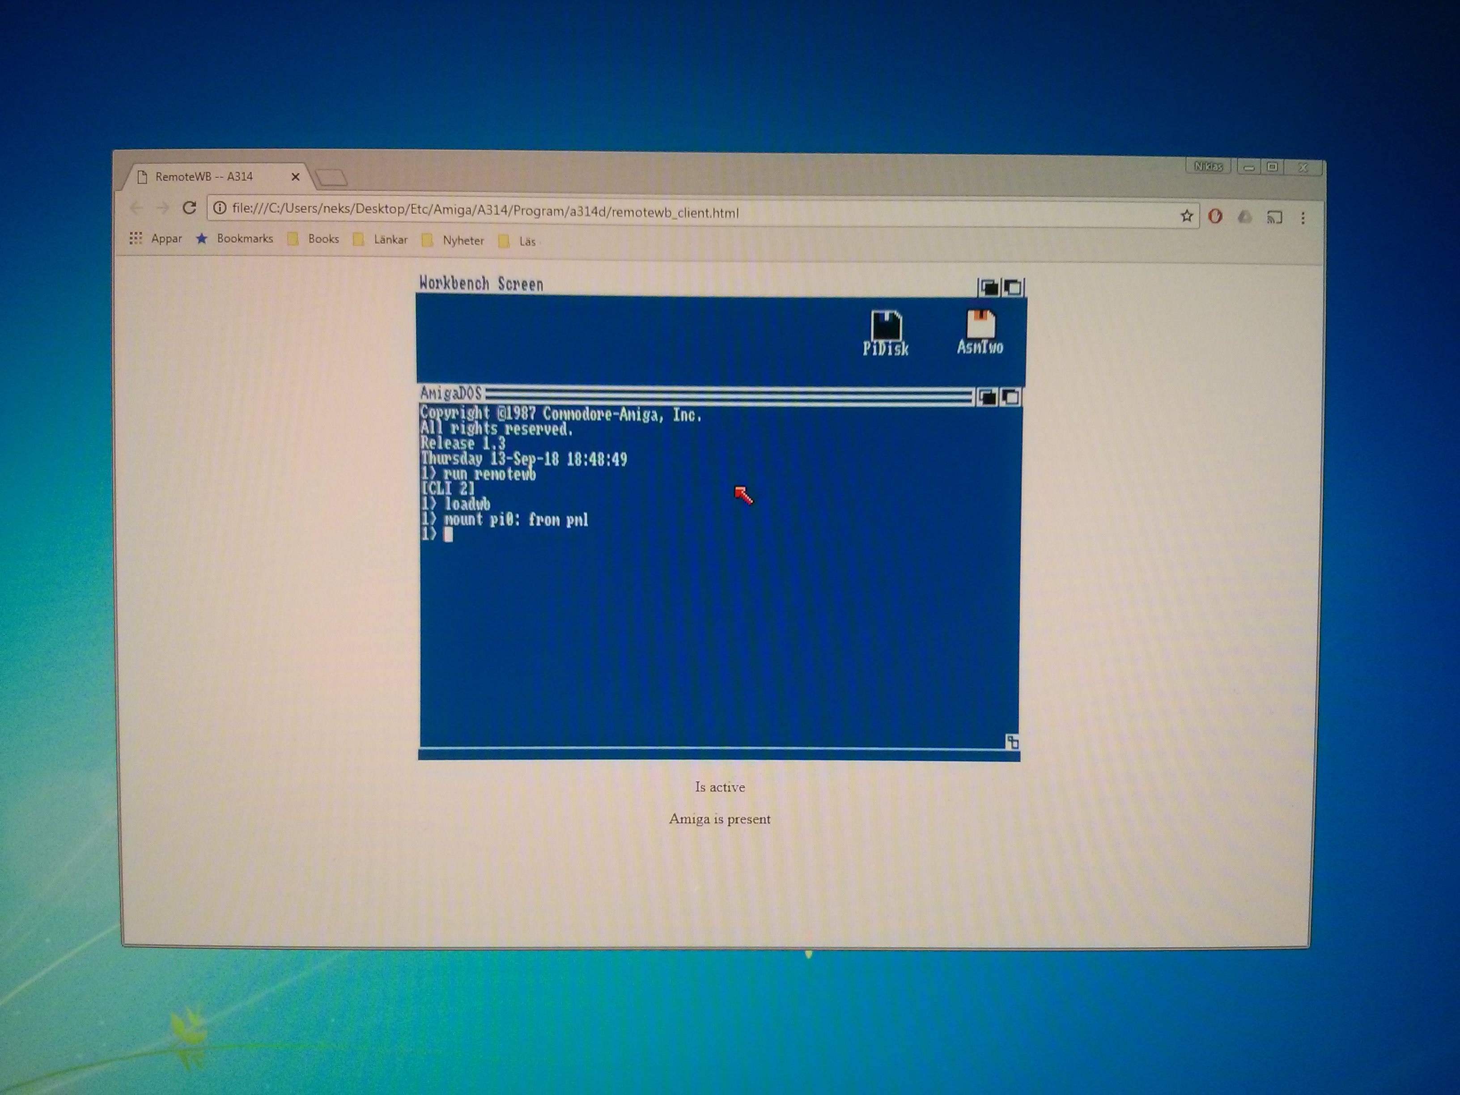Open the Läs bookmark folder
1460x1095 pixels.
click(x=518, y=241)
